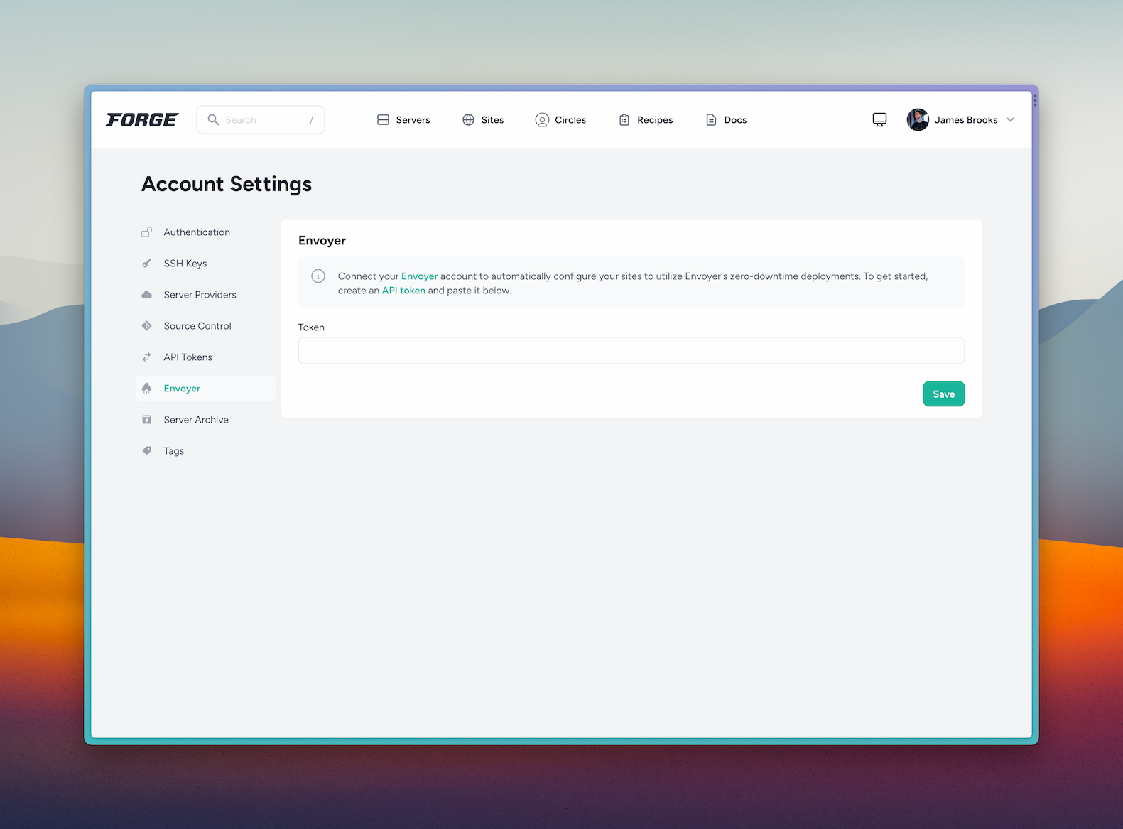
Task: Open the Docs navigation link
Action: click(726, 119)
